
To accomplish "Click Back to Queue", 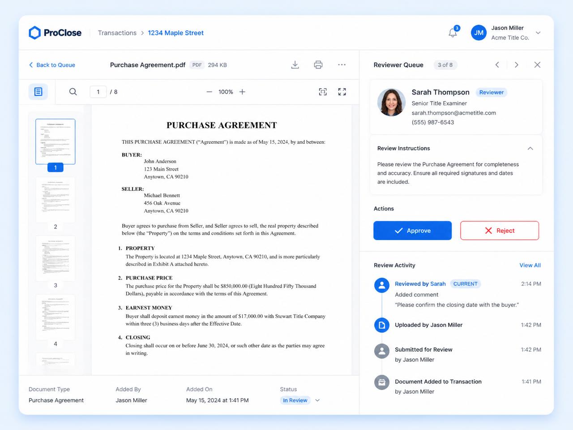I will (x=52, y=65).
